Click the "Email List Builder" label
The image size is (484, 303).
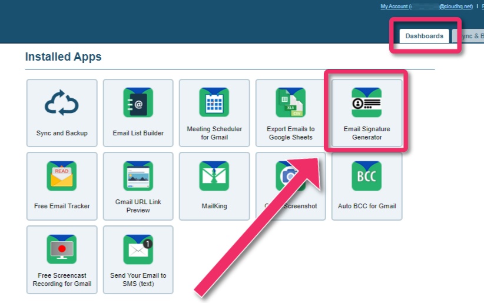coord(138,133)
